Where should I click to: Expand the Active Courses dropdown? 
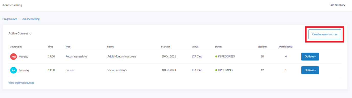[20, 33]
